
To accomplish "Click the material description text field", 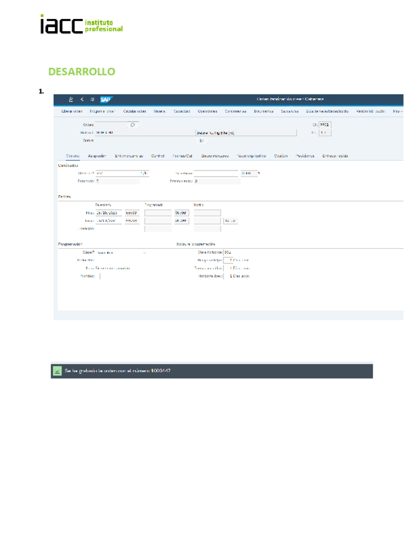I will (x=246, y=133).
